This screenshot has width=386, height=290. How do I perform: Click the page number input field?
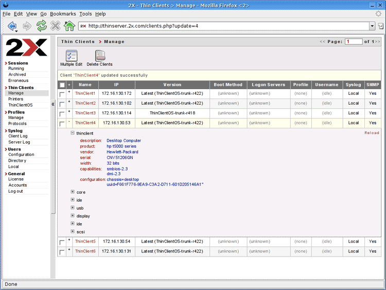[354, 42]
